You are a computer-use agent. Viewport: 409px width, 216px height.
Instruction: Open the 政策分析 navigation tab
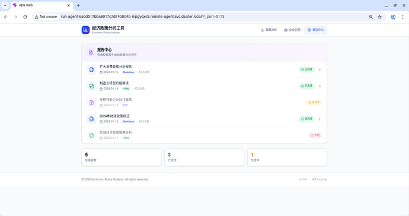coord(269,30)
